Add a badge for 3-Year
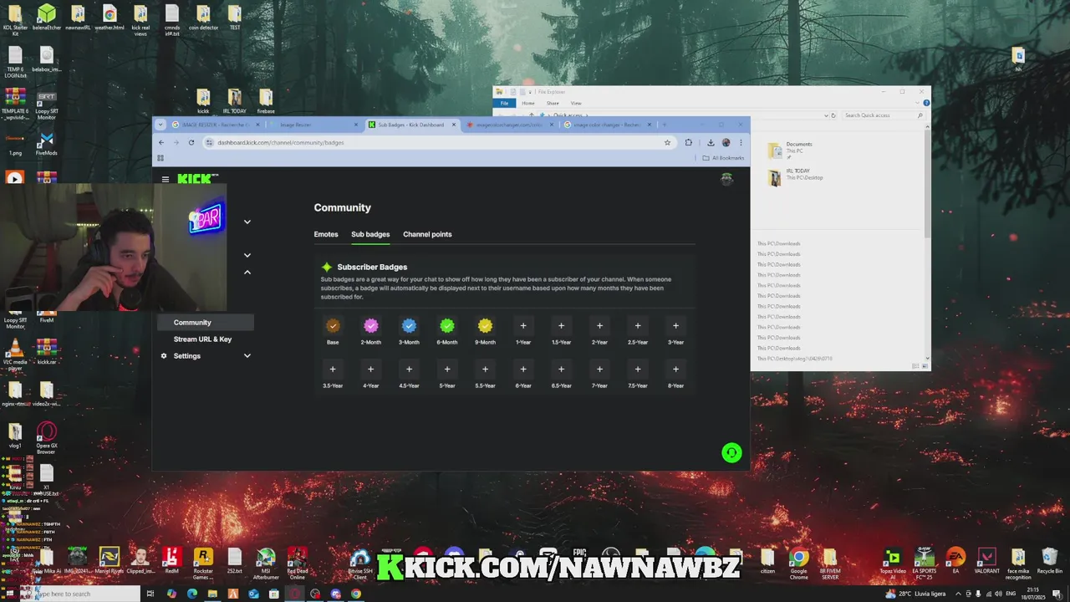This screenshot has width=1070, height=602. click(675, 326)
